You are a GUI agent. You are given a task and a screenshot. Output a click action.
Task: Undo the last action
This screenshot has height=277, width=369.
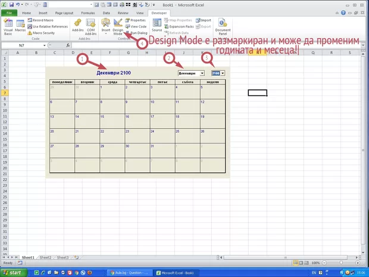click(18, 5)
